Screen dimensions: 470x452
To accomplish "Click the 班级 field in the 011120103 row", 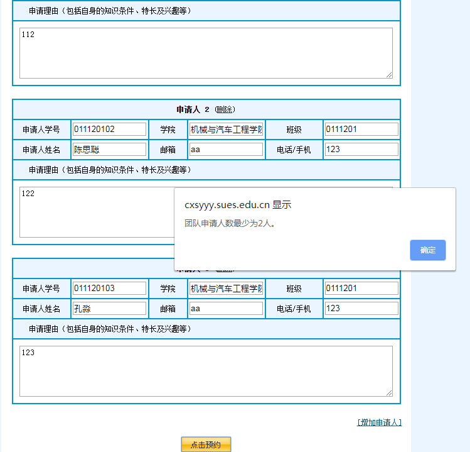I will coord(361,289).
